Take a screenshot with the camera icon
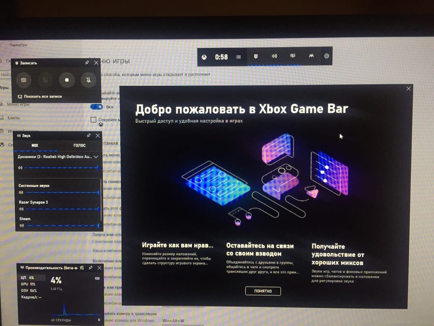Screen dimensions: 434x326 point(24,80)
